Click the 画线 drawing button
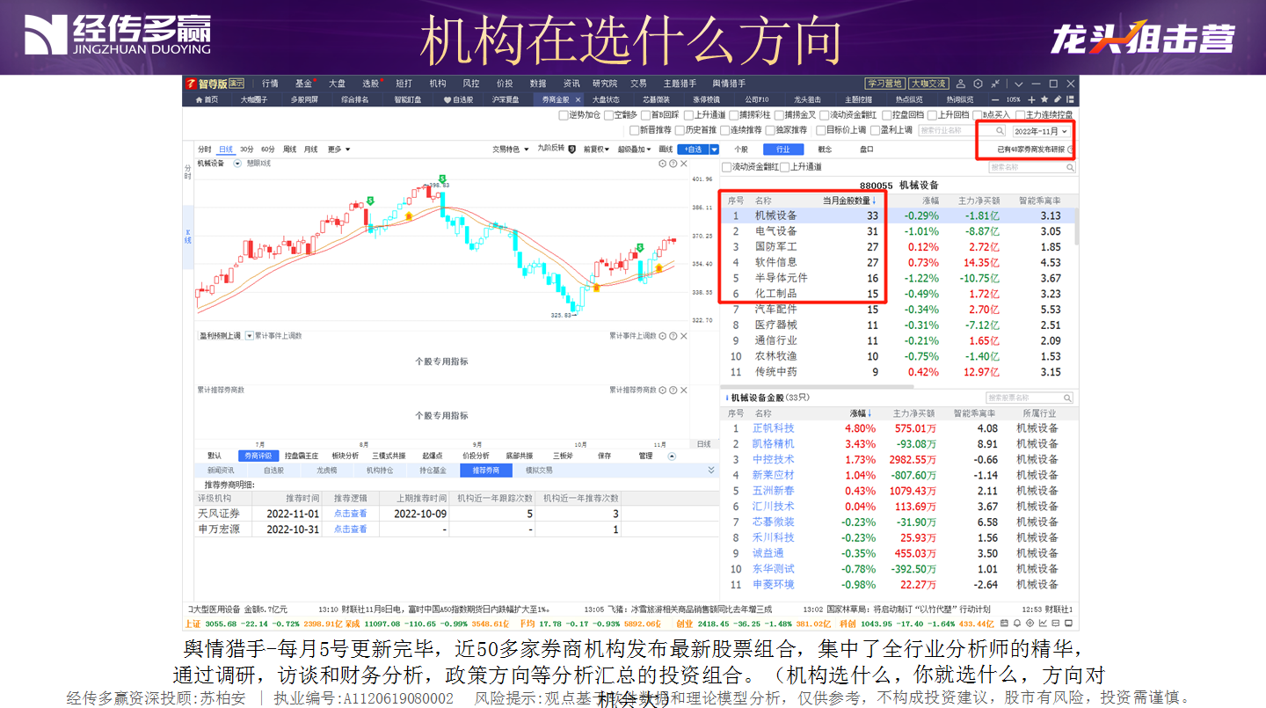 pos(666,149)
